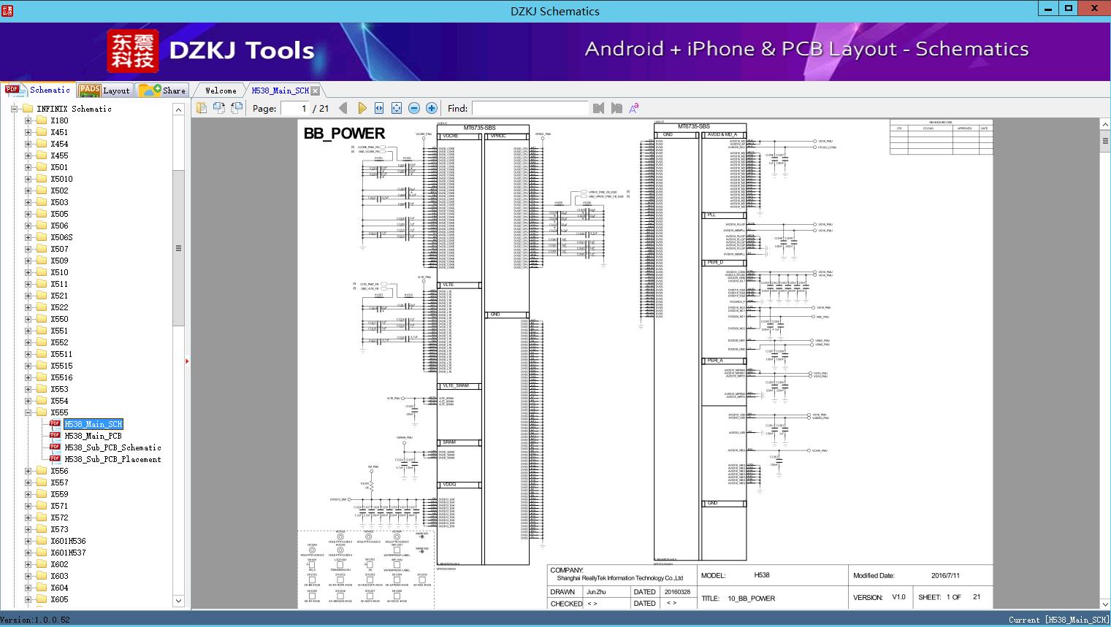The width and height of the screenshot is (1111, 627).
Task: Click the INFINIX Schematic folder icon
Action: [x=28, y=109]
